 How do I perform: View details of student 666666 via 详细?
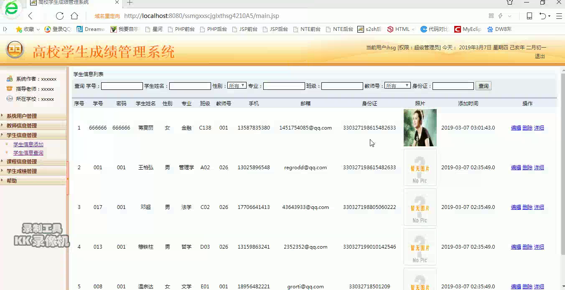pos(539,128)
